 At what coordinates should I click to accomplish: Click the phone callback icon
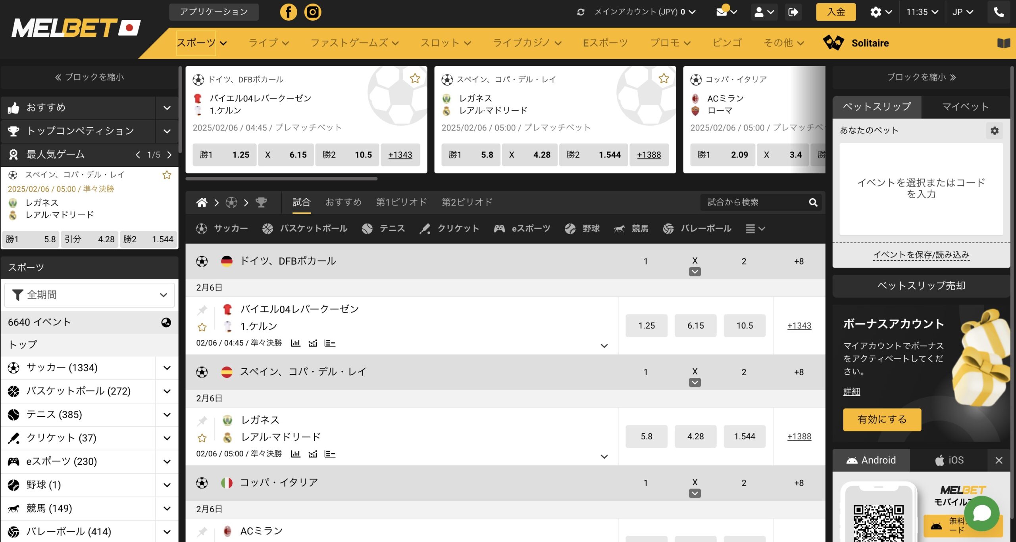pos(999,12)
